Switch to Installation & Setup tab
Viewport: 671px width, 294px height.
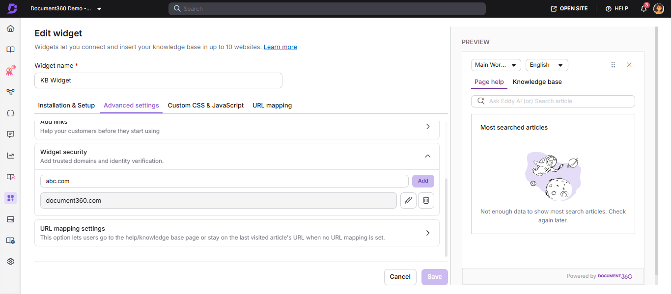(x=66, y=105)
